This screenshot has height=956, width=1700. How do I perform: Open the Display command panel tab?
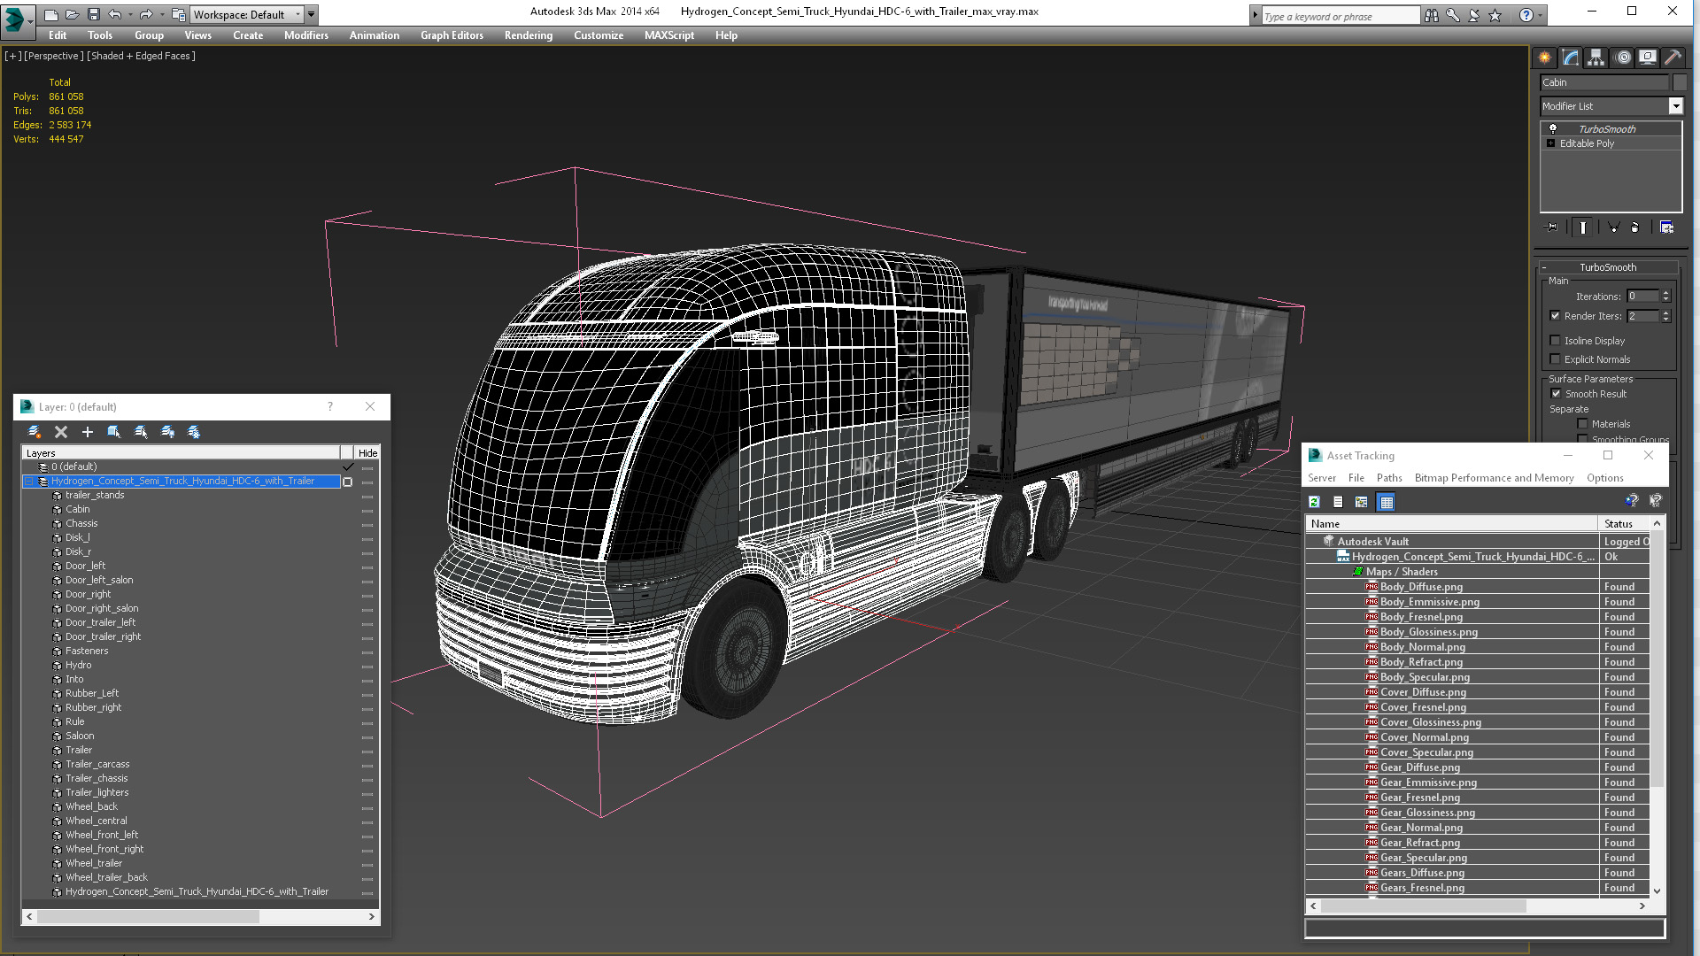[x=1648, y=58]
